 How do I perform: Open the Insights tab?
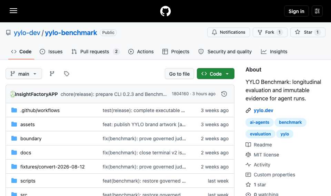pos(274,52)
